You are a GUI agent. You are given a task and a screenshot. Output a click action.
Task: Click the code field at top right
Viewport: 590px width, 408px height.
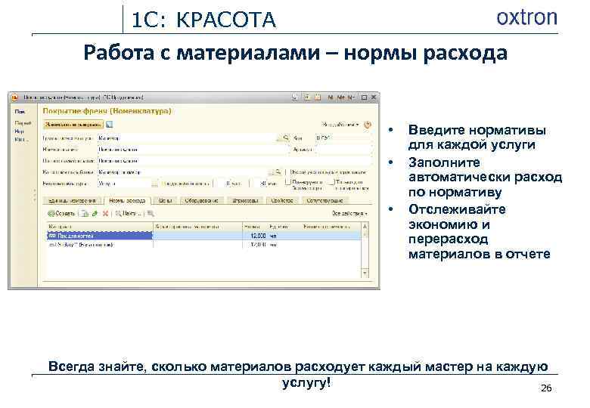tap(343, 138)
